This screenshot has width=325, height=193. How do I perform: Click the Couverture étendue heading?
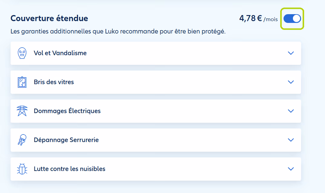[x=49, y=18]
